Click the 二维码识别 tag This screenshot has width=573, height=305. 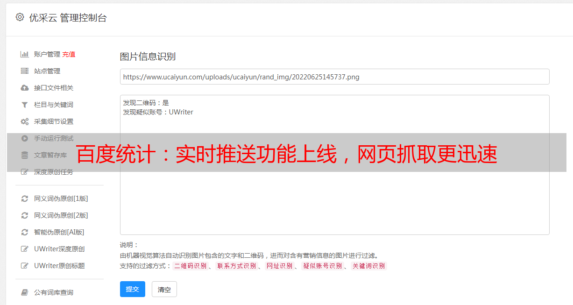[190, 266]
